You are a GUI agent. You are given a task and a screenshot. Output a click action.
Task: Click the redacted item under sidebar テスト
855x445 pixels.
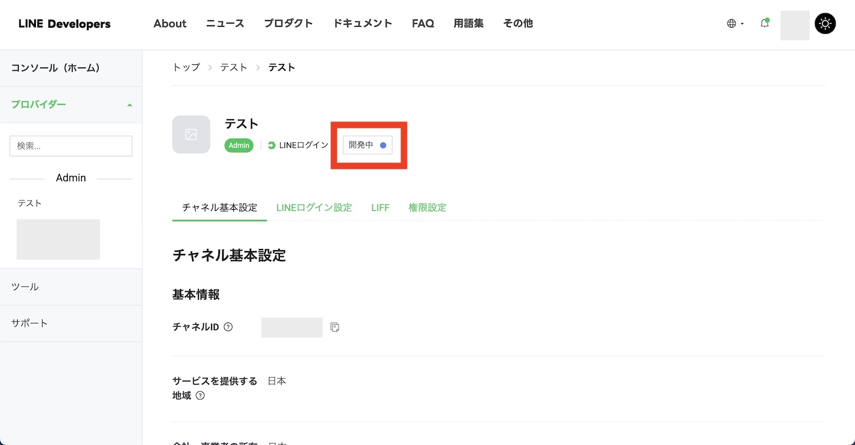58,239
